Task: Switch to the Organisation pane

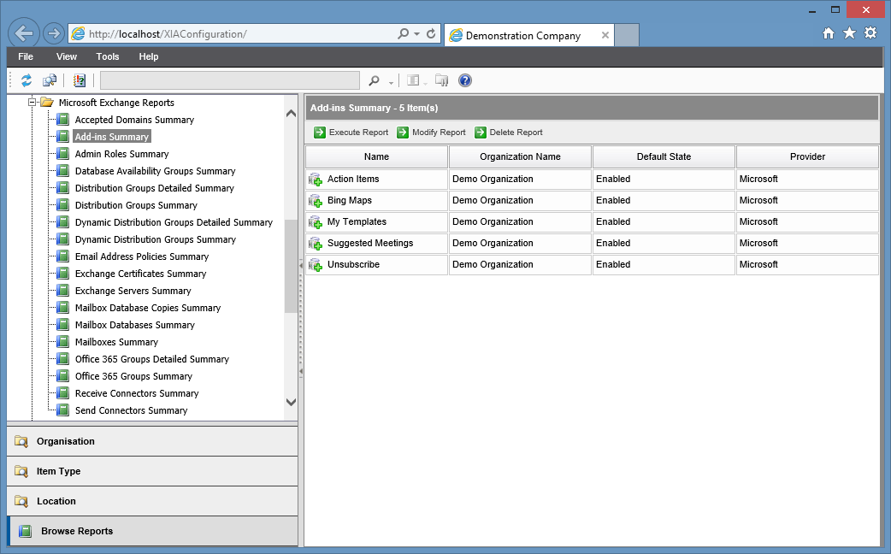Action: pos(152,441)
